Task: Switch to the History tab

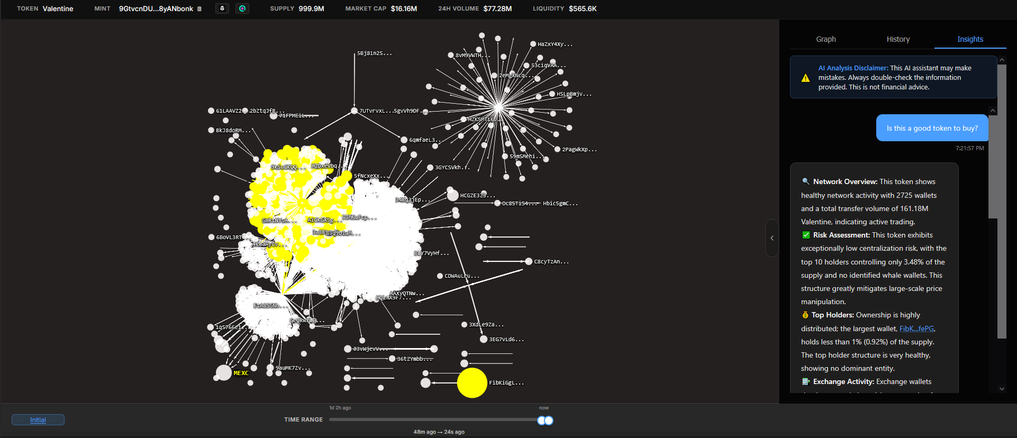Action: (898, 39)
